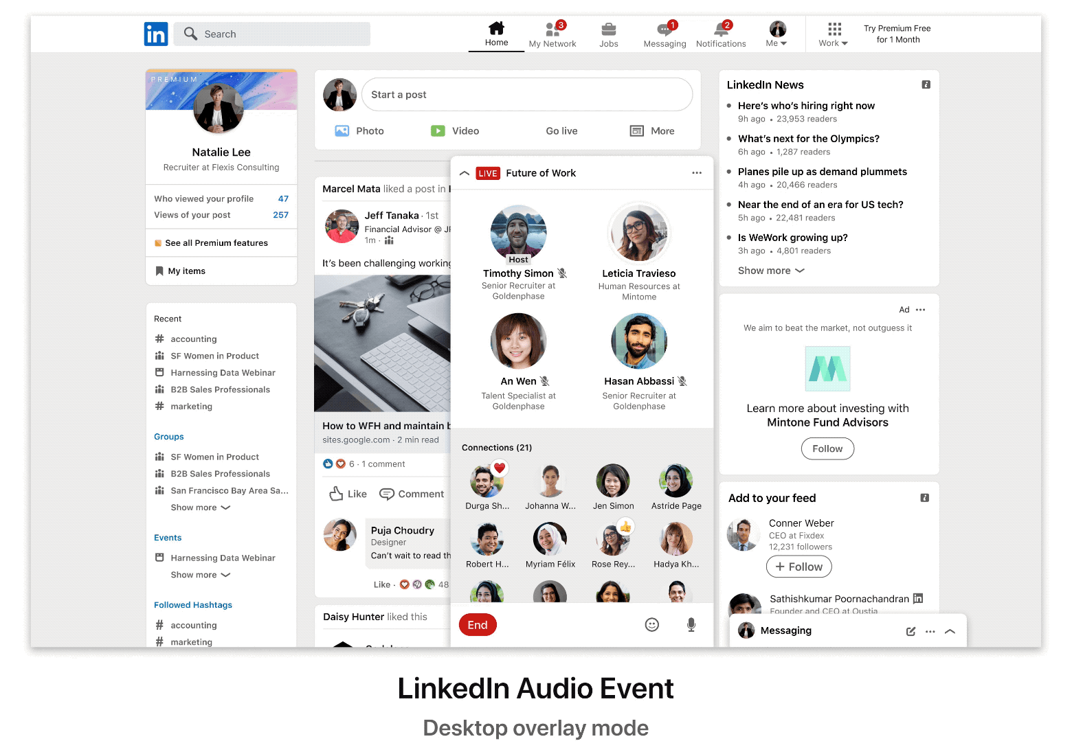Image resolution: width=1072 pixels, height=752 pixels.
Task: End the live audio event
Action: (477, 625)
